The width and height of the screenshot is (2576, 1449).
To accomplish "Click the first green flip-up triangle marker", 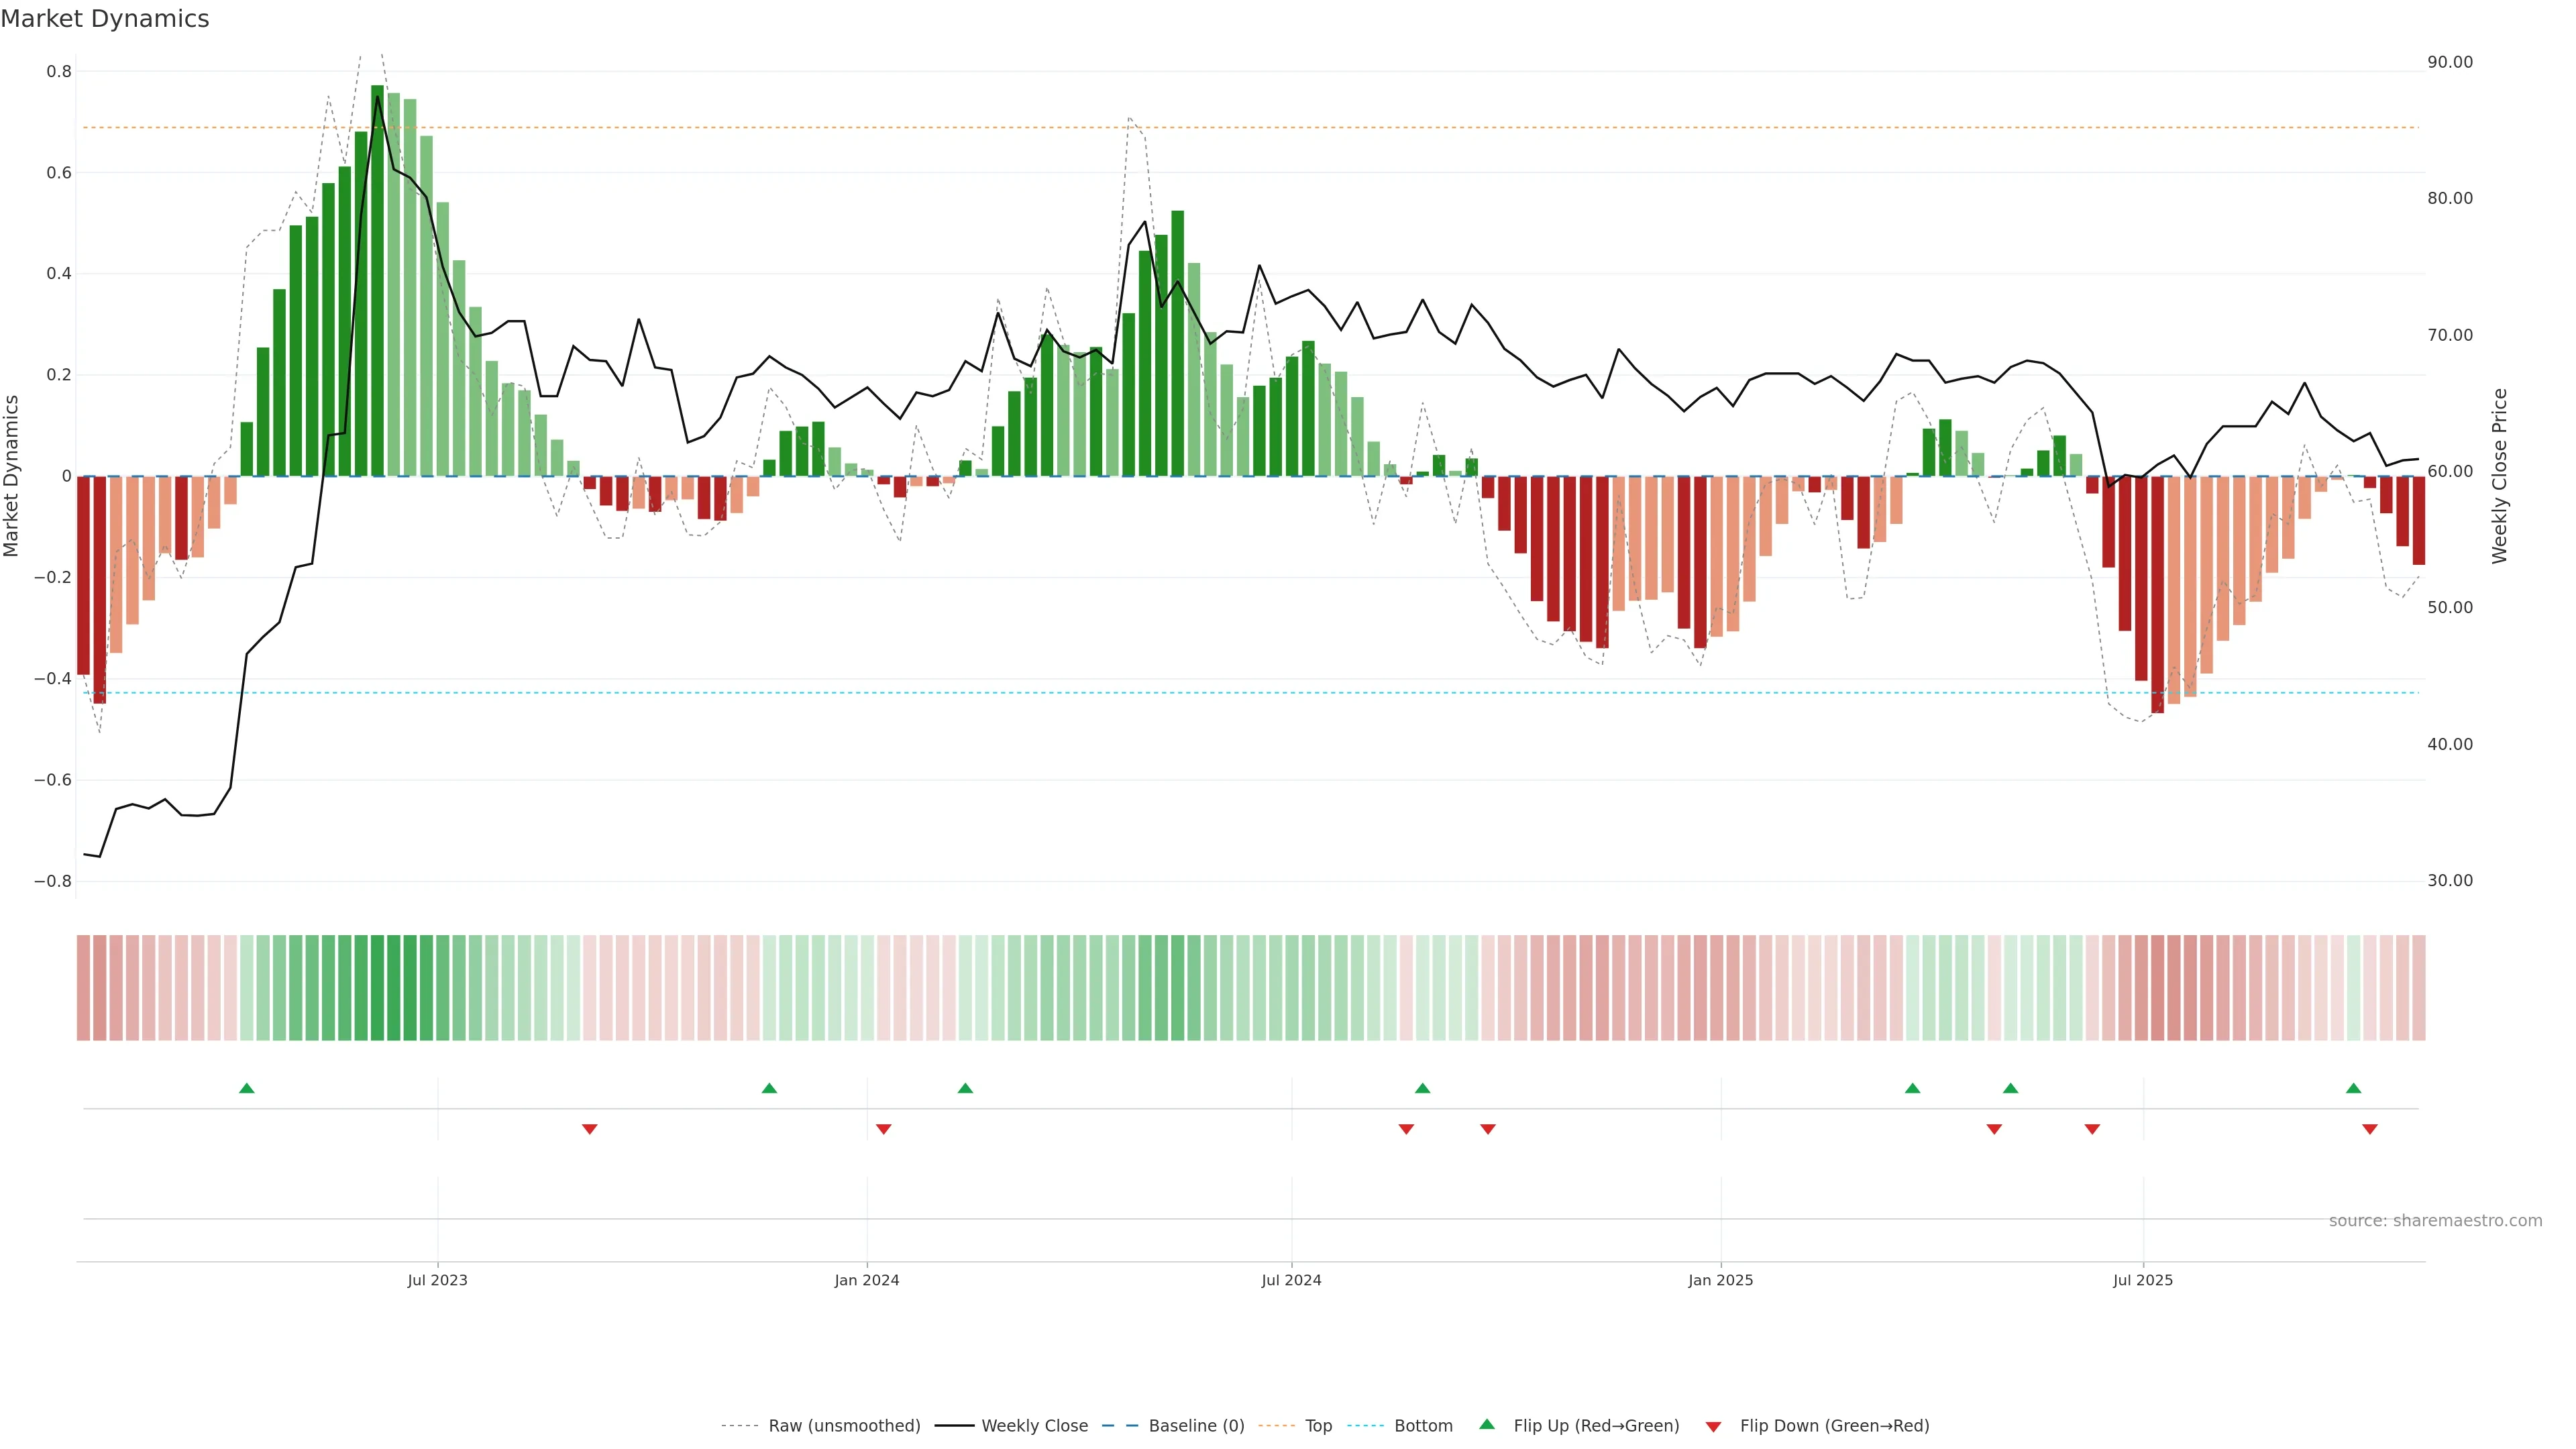I will tap(247, 1088).
